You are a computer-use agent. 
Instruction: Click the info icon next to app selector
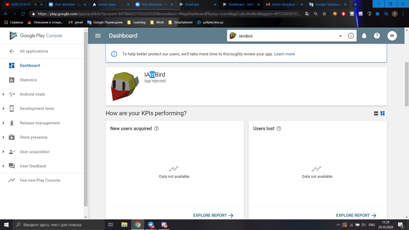[351, 36]
